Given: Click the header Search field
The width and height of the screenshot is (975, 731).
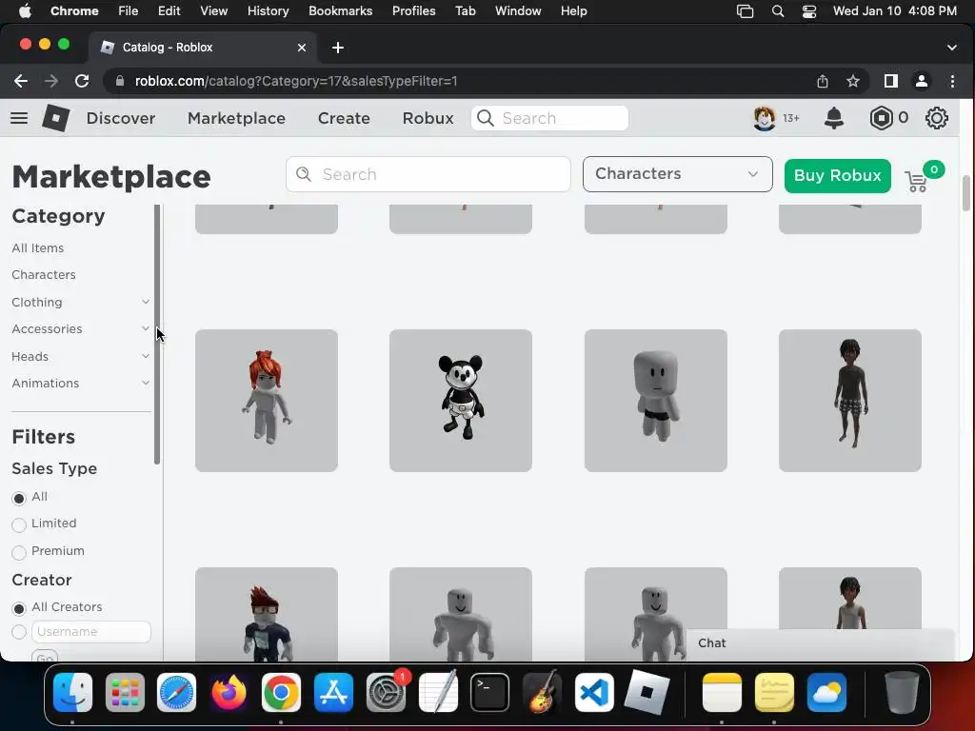Looking at the screenshot, I should (549, 118).
